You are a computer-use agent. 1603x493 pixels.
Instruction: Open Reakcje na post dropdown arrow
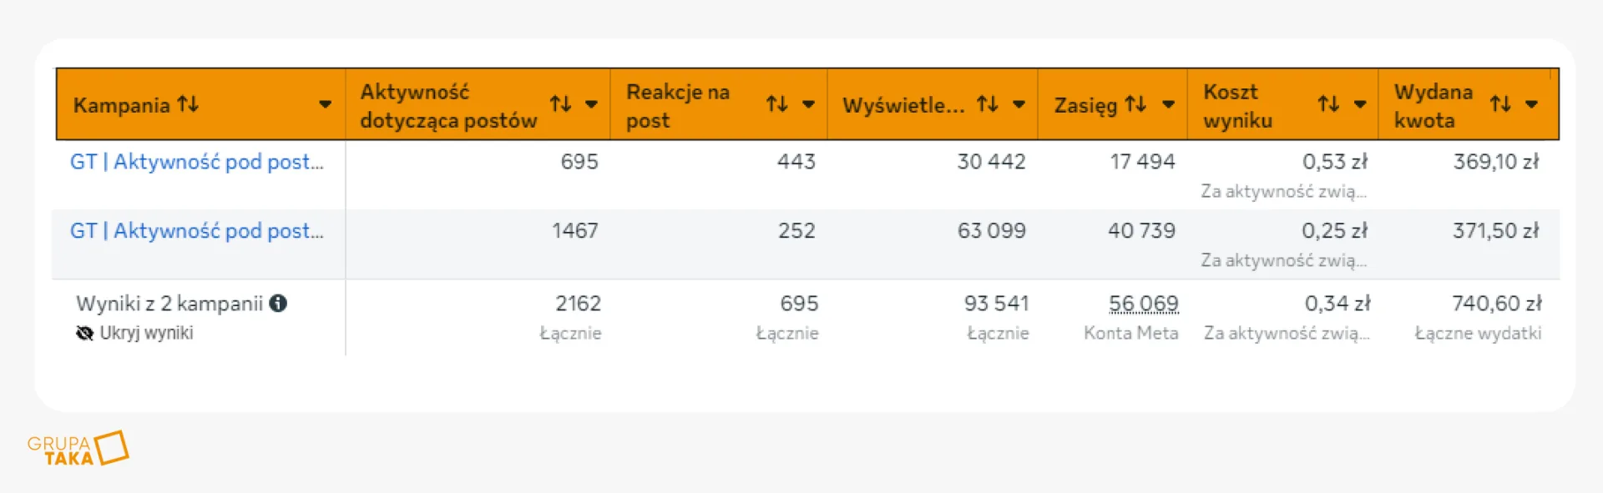808,104
